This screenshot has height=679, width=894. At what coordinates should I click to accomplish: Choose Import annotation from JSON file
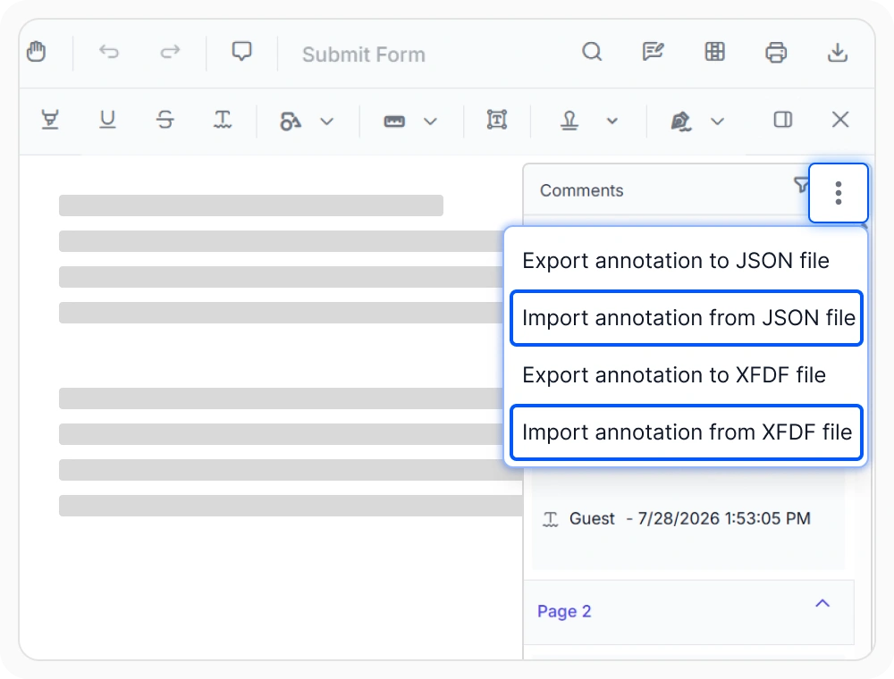[686, 318]
